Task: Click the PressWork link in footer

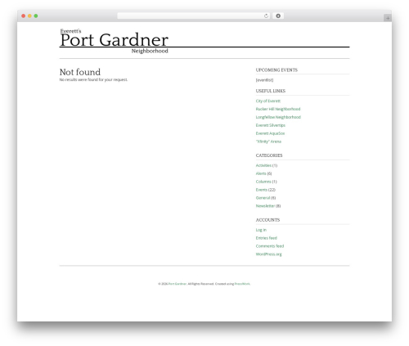Action: click(x=242, y=284)
